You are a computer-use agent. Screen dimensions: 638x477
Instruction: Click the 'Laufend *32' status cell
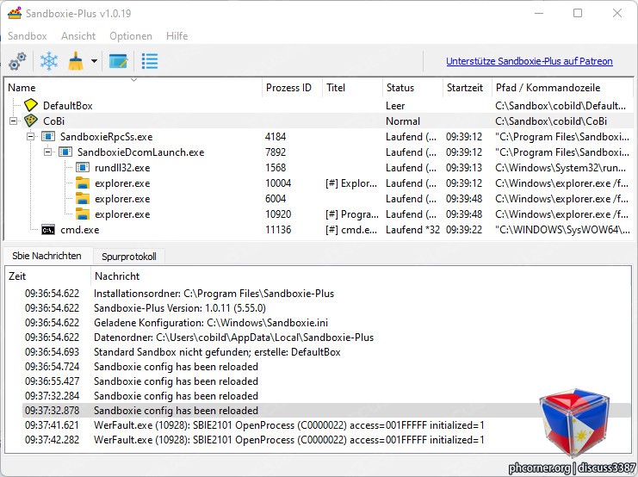click(412, 230)
